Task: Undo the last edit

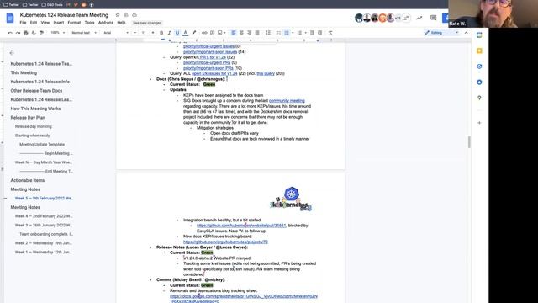Action: point(10,33)
